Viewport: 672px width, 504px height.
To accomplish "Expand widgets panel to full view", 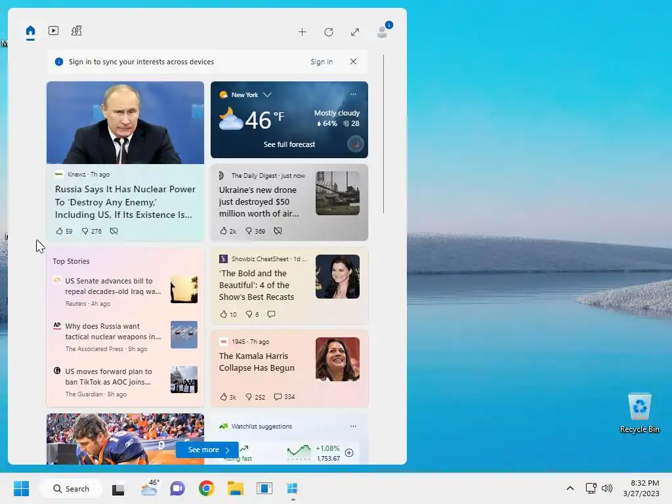I will (x=355, y=32).
